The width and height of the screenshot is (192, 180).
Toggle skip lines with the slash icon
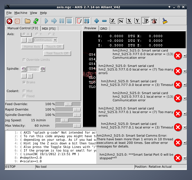click(79, 21)
